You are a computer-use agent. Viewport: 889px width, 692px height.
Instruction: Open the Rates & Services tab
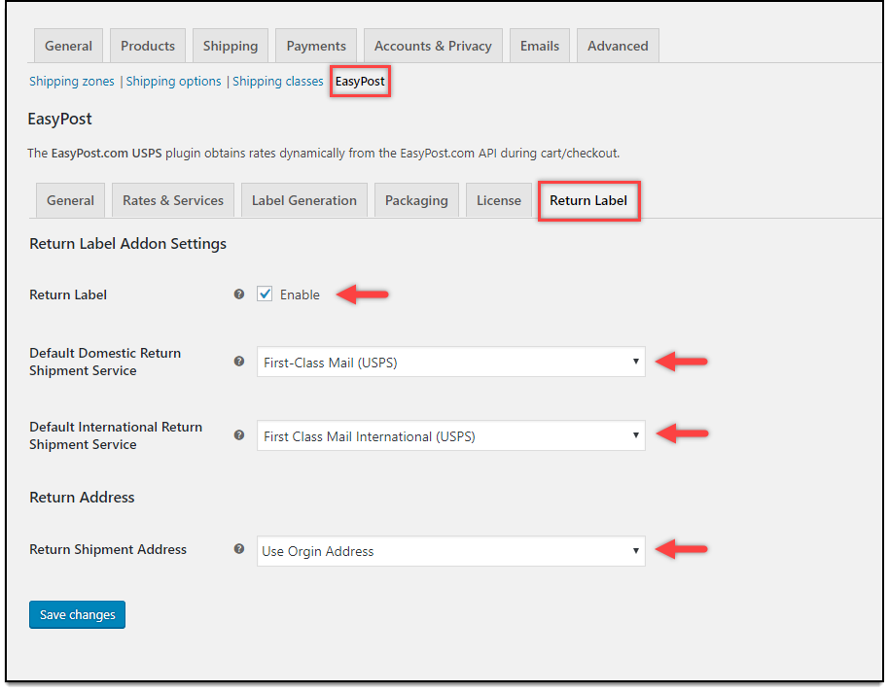[173, 200]
